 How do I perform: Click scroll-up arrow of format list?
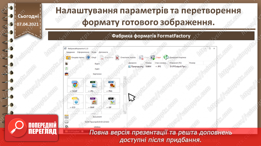pyautogui.click(x=125, y=78)
